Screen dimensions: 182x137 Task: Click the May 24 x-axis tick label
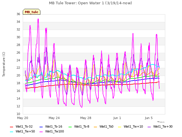[x=54, y=118]
